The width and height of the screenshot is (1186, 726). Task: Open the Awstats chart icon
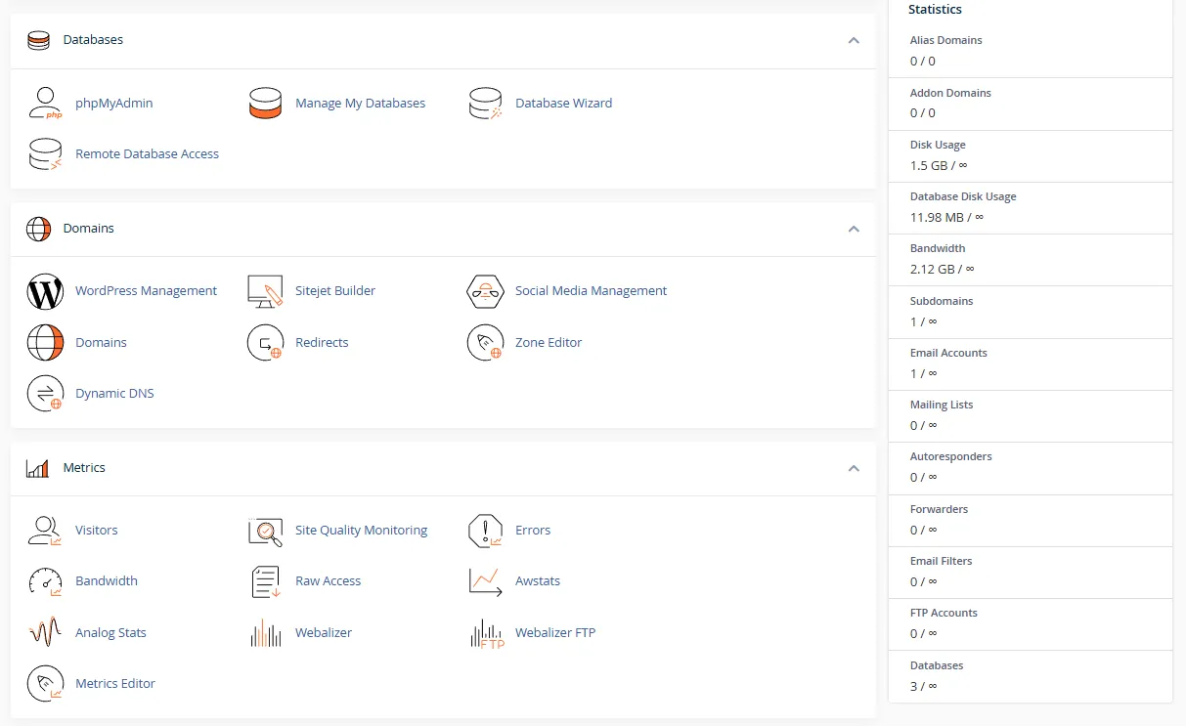(x=485, y=581)
